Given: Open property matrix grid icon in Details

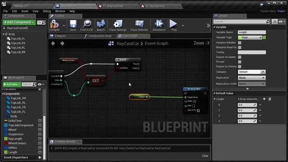Looking at the screenshot, I should (274, 22).
